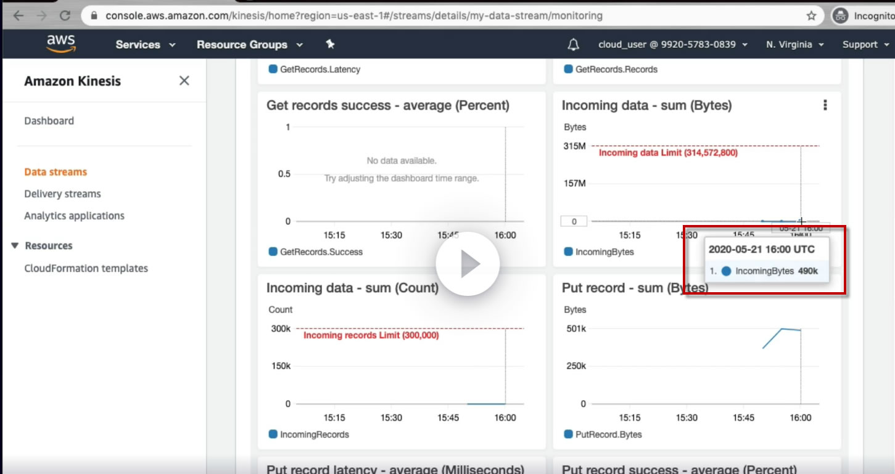Open CloudFormation templates link

[x=86, y=268]
